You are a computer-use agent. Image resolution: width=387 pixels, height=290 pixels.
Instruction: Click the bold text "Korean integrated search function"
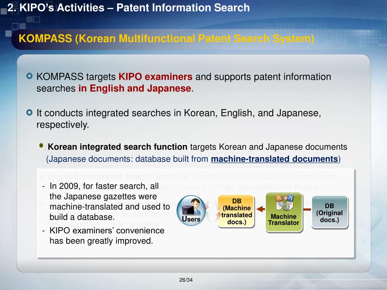118,147
